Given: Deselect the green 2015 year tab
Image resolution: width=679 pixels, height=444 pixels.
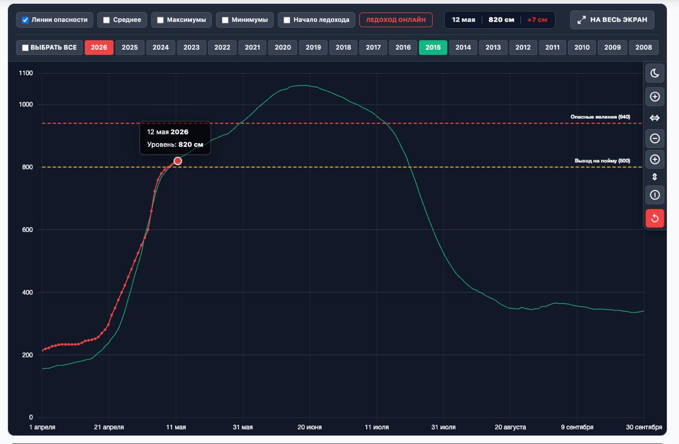Looking at the screenshot, I should (x=433, y=47).
